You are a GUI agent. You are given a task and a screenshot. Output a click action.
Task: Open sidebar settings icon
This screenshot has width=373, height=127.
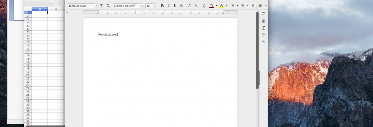click(x=264, y=13)
